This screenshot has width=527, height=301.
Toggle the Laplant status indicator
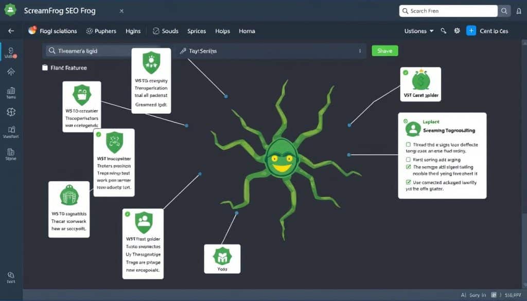point(406,121)
